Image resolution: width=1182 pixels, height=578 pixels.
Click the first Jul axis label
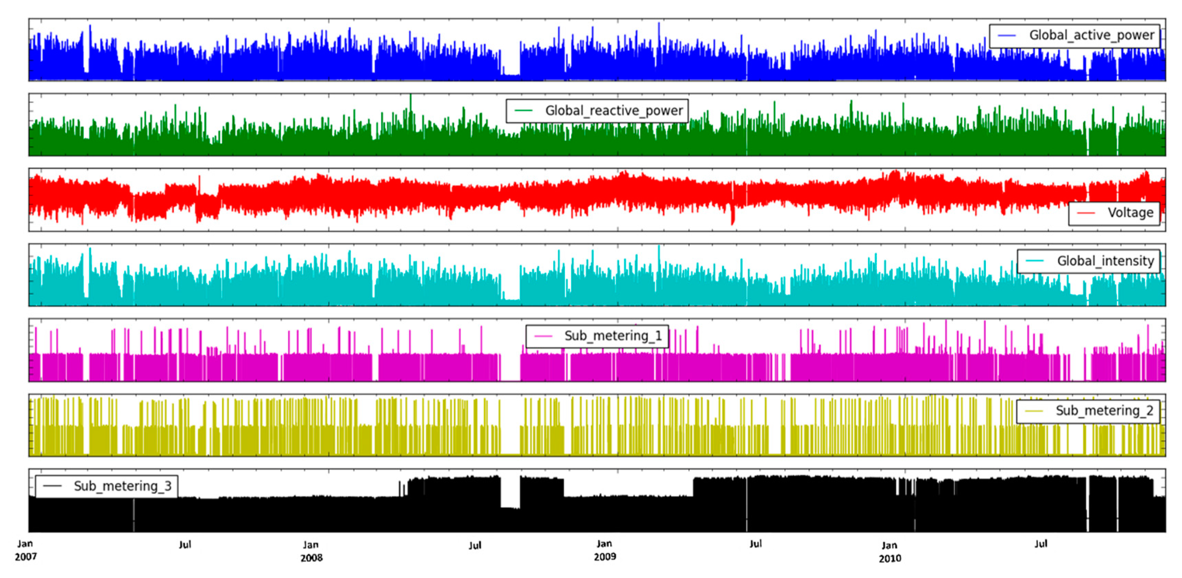(x=185, y=544)
